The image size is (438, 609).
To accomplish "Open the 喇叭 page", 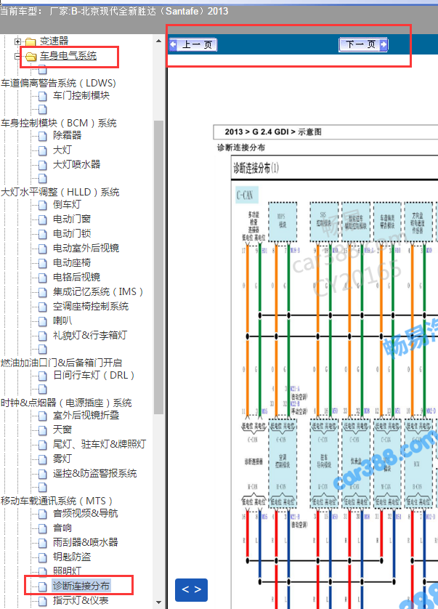I will click(62, 320).
